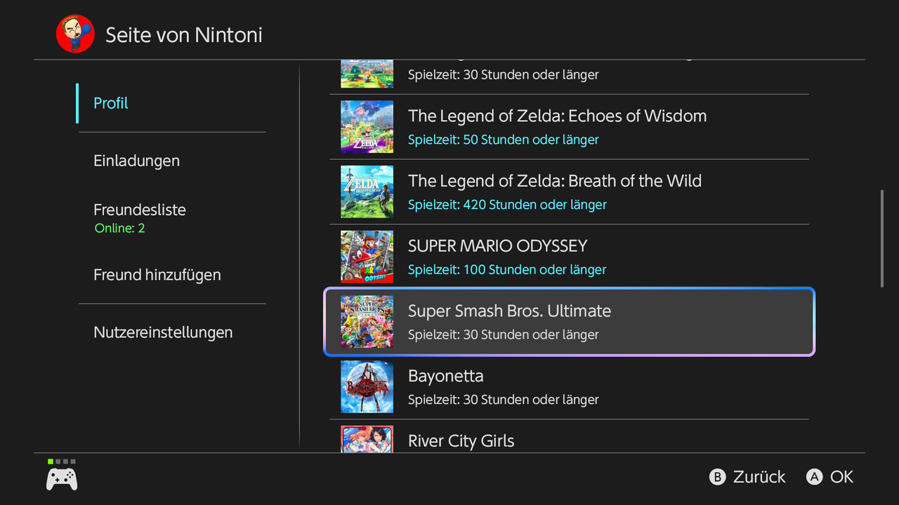
Task: Select the Echoes of Wisdom cover thumbnail
Action: click(367, 127)
